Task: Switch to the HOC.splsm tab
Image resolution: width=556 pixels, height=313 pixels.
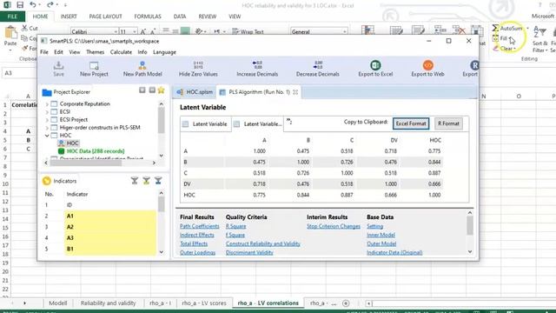Action: tap(195, 92)
